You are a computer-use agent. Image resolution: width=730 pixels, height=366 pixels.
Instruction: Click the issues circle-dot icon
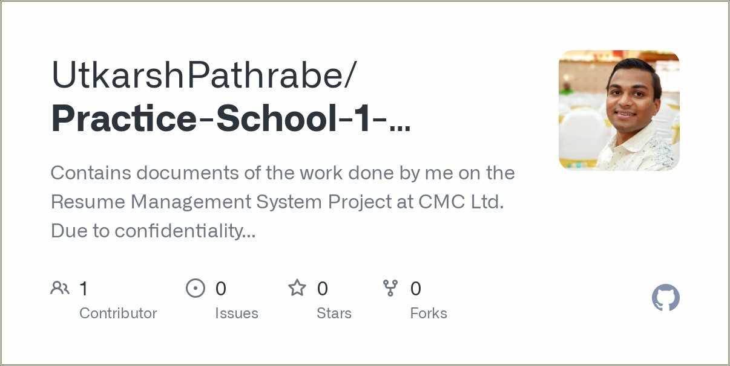(195, 288)
